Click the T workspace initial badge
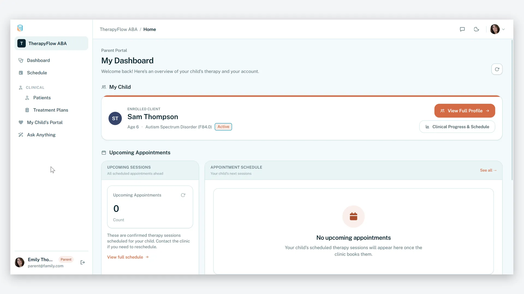Screen dimensions: 524x294 (x=22, y=43)
